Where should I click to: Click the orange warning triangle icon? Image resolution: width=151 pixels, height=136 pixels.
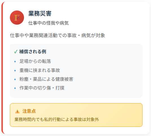tap(17, 111)
